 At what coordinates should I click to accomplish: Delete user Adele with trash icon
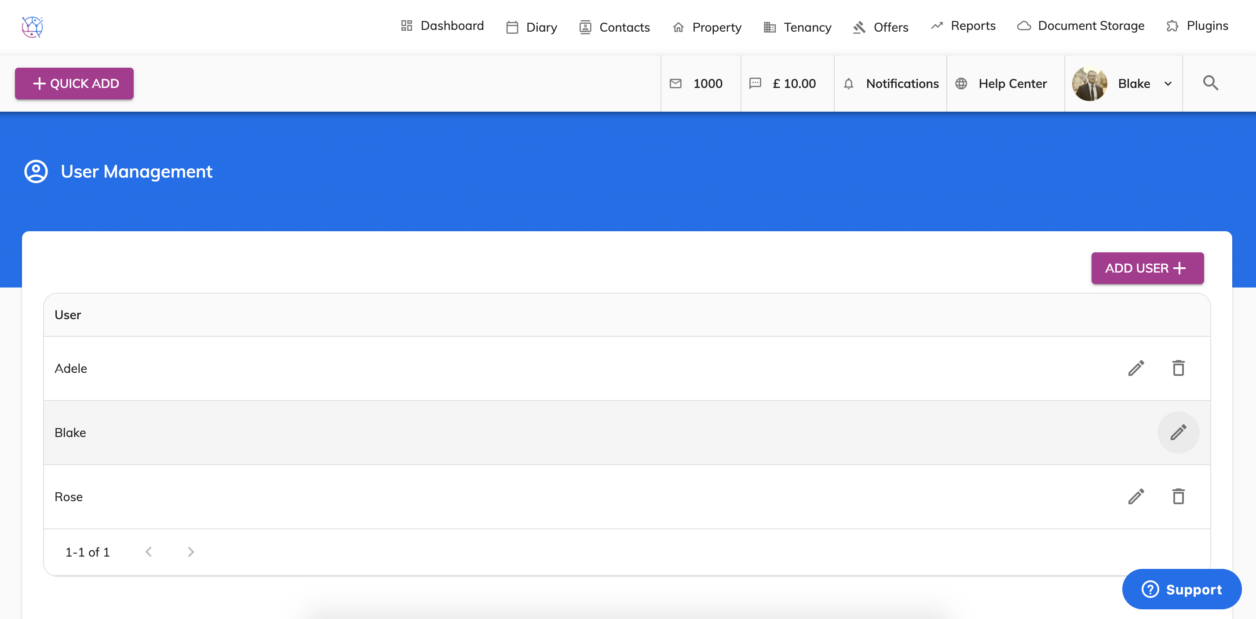tap(1179, 368)
